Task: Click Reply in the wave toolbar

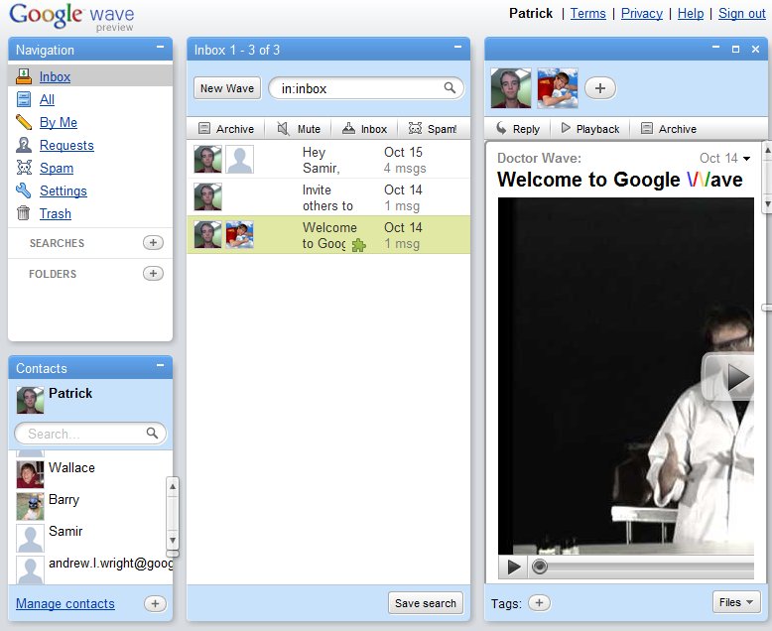Action: (x=518, y=129)
